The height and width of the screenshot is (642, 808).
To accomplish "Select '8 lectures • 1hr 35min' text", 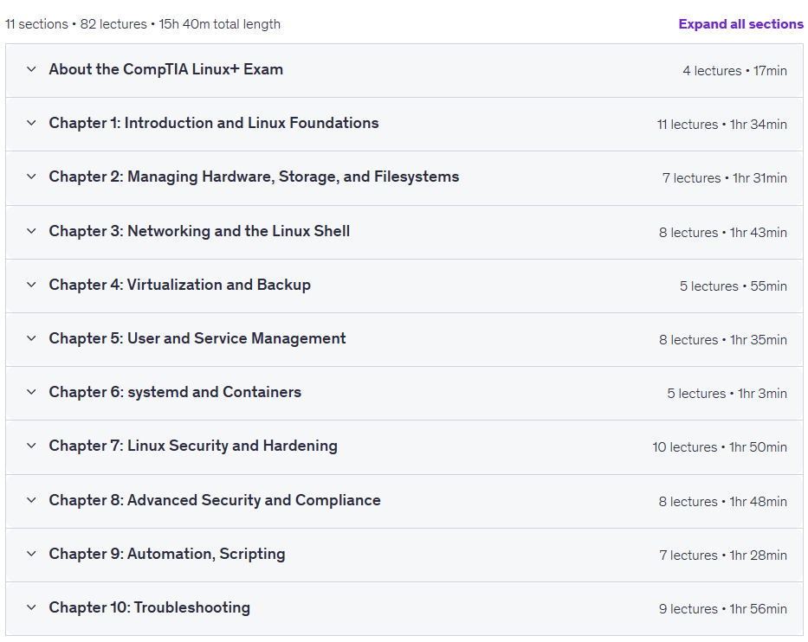I will 723,340.
